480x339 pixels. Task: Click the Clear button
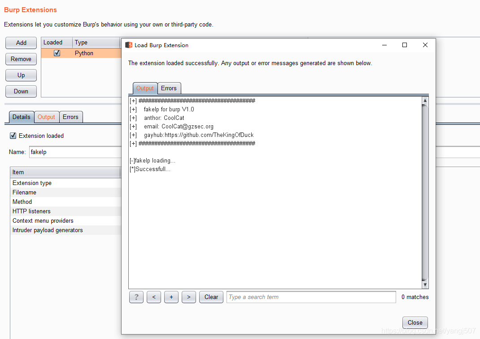tap(211, 297)
